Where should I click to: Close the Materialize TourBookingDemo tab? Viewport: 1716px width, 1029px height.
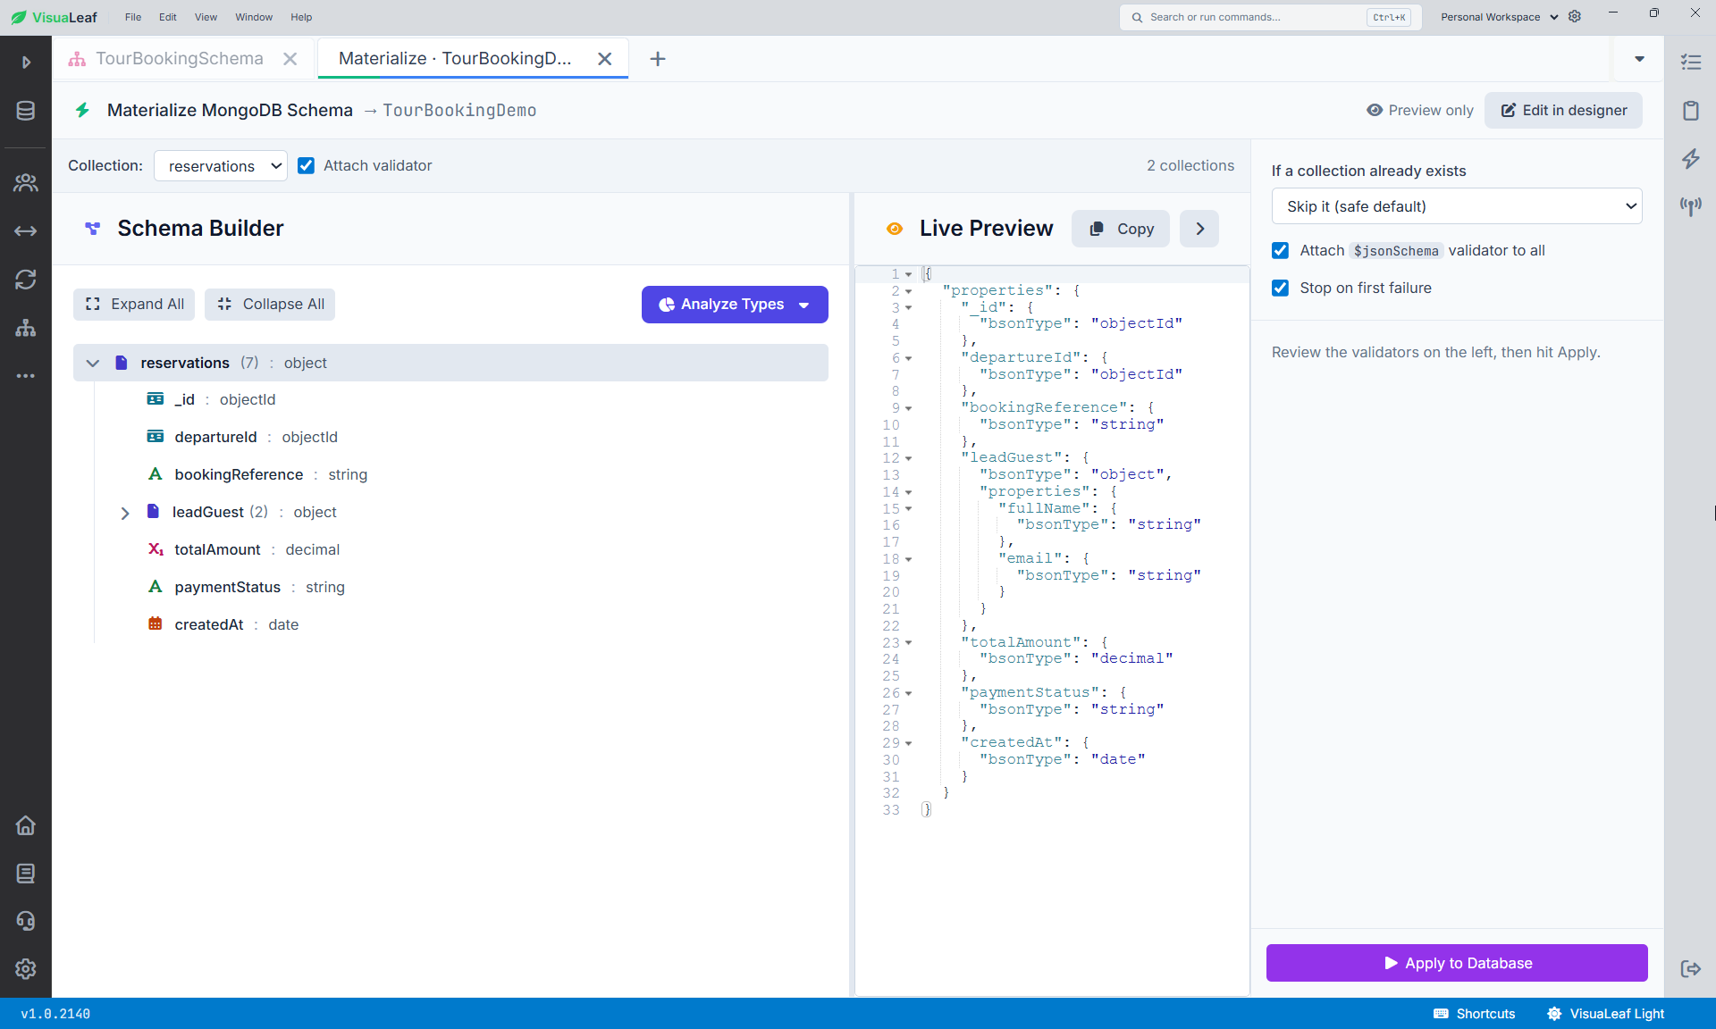(605, 59)
